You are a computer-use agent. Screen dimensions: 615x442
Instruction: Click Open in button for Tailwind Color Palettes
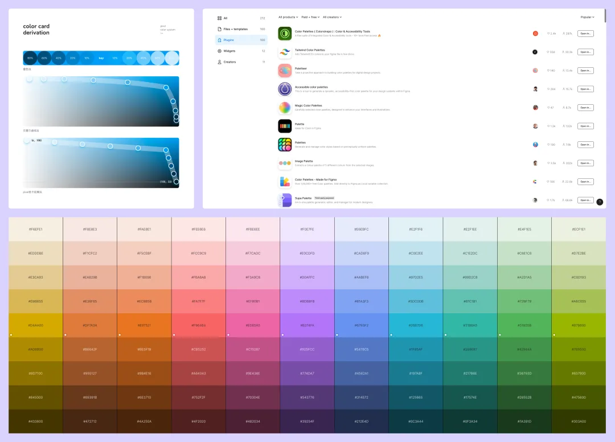click(585, 52)
